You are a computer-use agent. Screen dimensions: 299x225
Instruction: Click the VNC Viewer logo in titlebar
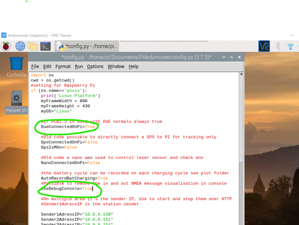point(4,35)
